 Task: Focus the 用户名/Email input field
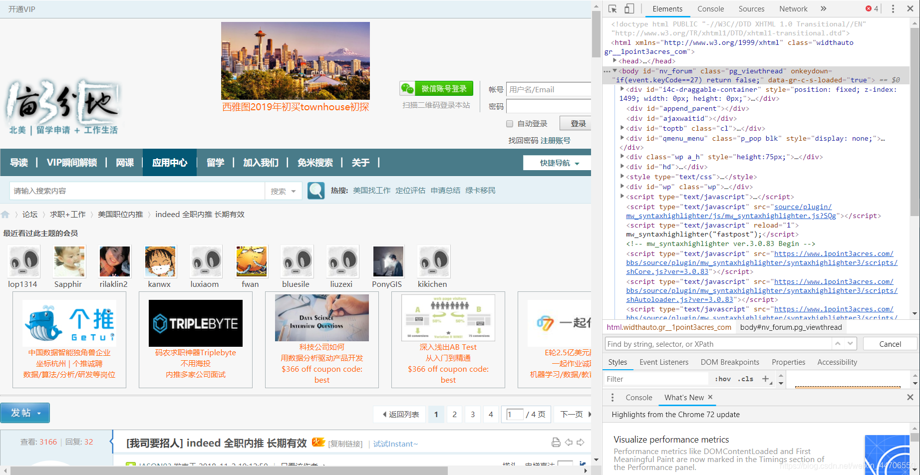coord(549,89)
